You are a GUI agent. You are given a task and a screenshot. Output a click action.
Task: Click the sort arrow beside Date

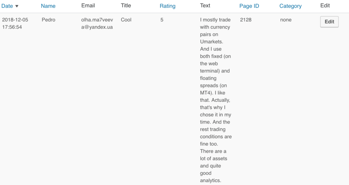click(17, 6)
